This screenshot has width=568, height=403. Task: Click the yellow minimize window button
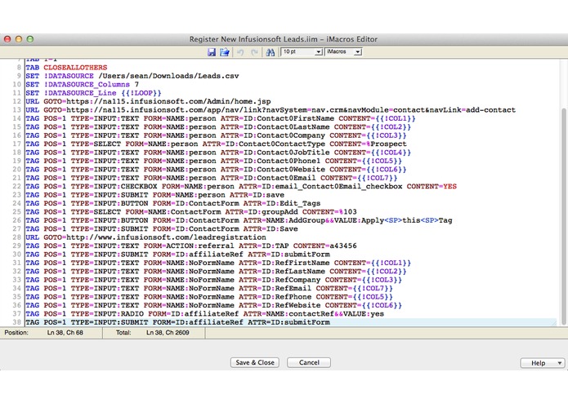point(19,39)
